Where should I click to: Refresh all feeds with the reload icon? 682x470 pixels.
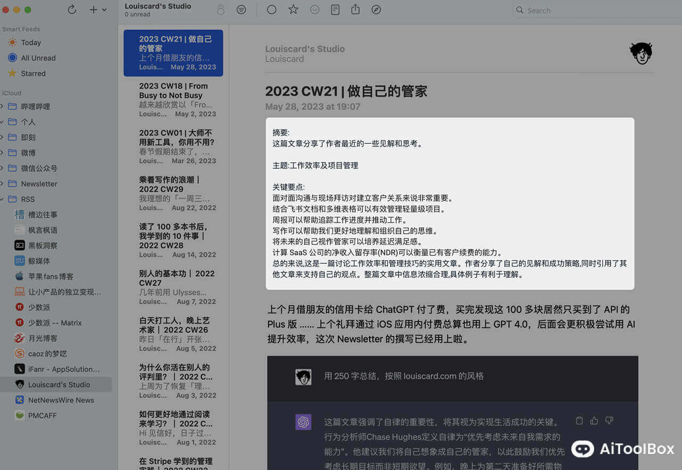tap(72, 10)
